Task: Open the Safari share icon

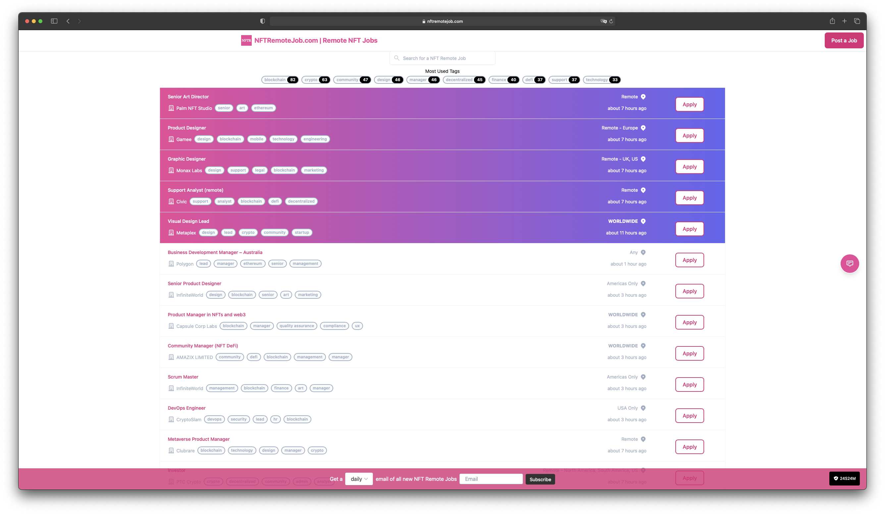Action: 832,21
